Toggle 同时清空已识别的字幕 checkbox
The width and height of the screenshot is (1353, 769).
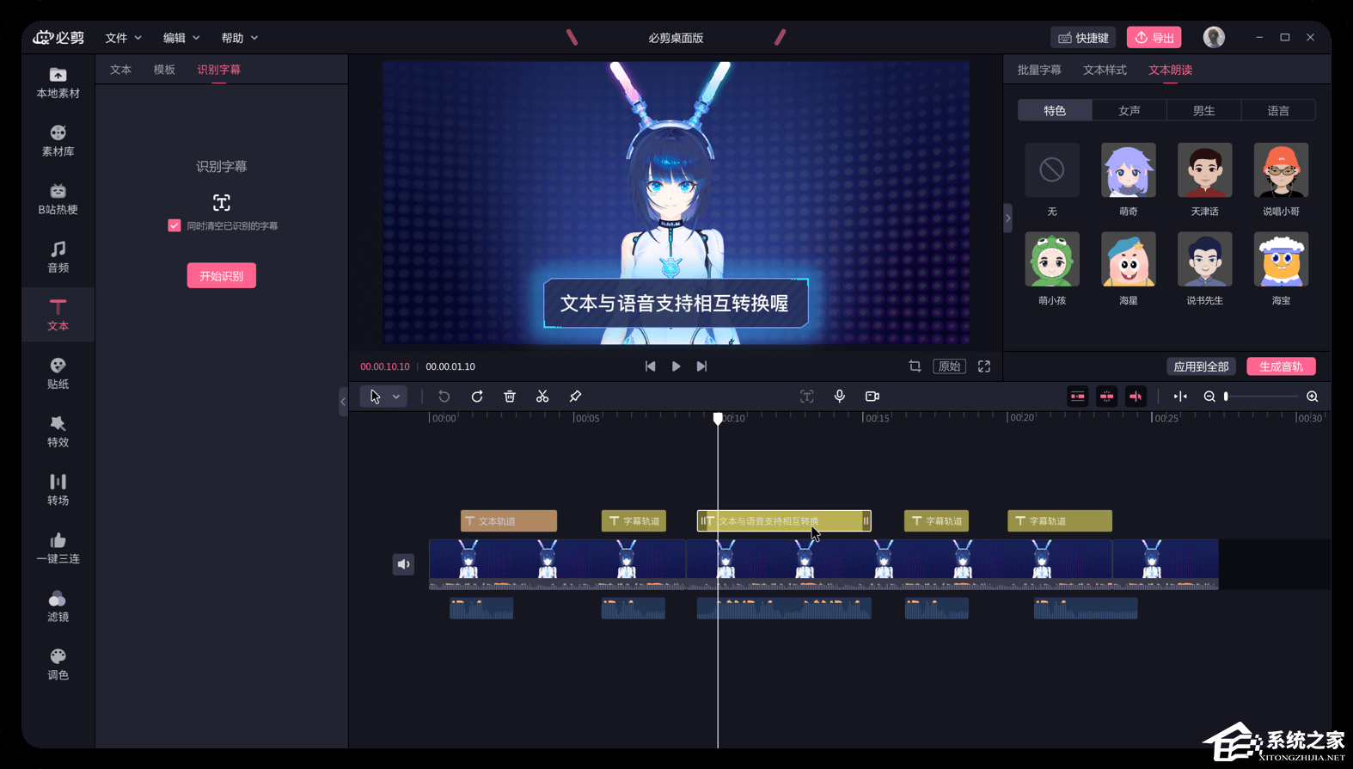point(174,225)
